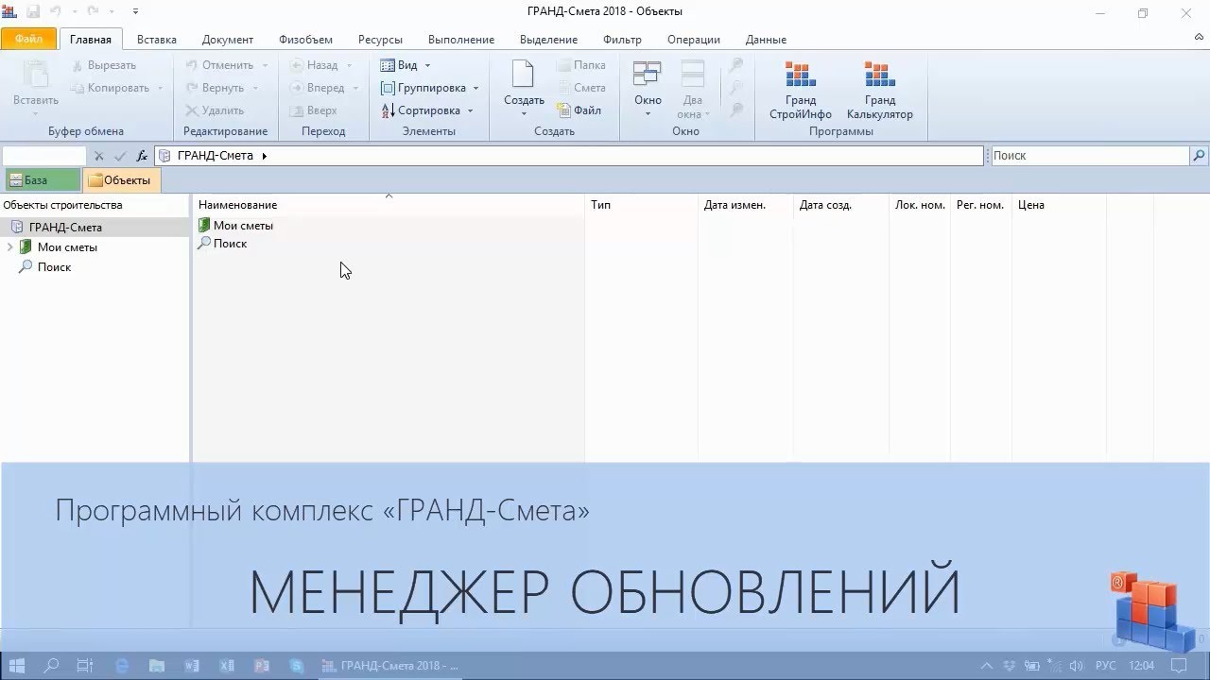1210x680 pixels.
Task: Open the Два окна dropdown
Action: (693, 90)
